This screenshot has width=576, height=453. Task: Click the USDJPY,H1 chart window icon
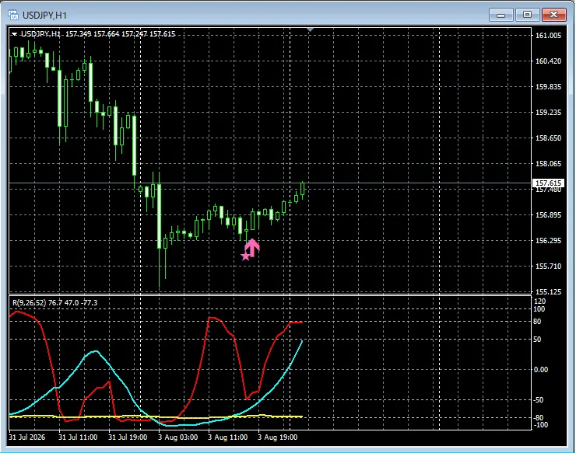tap(13, 15)
